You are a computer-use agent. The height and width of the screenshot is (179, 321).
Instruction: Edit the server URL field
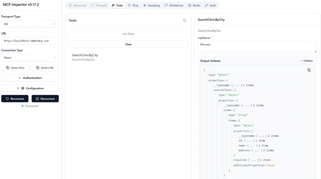point(30,41)
